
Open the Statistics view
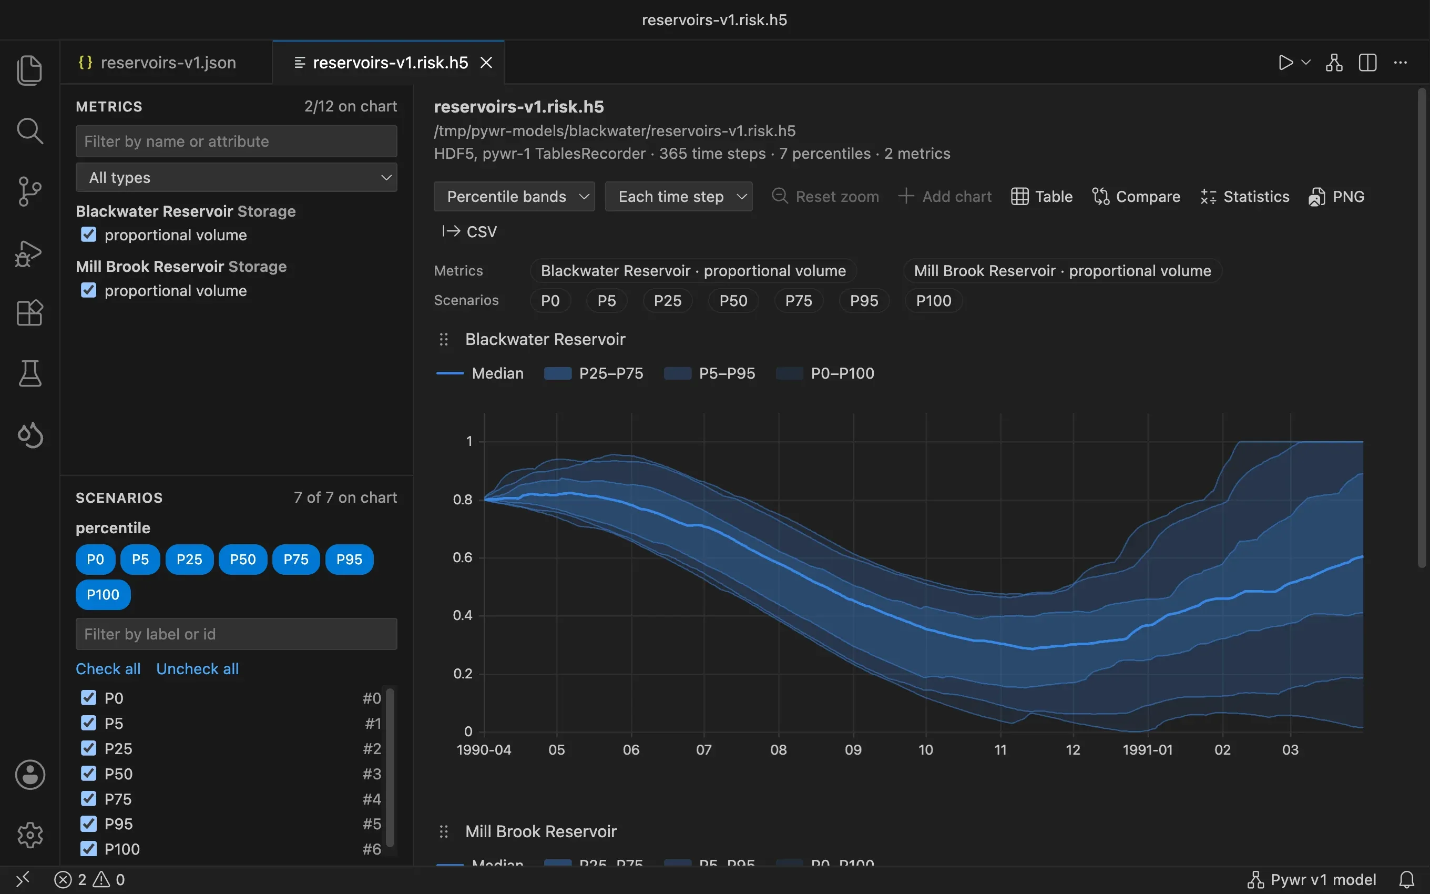coord(1244,196)
